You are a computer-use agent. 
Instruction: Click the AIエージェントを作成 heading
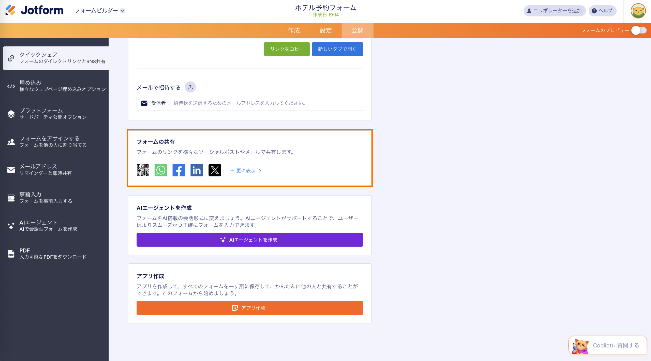(164, 208)
